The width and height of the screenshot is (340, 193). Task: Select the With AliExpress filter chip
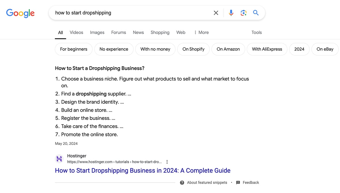(x=267, y=49)
